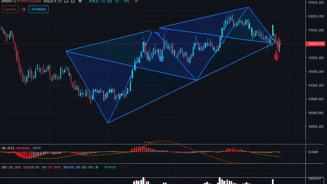The image size is (327, 184).
Task: Toggle the red current price label on the price axis
Action: click(x=316, y=43)
